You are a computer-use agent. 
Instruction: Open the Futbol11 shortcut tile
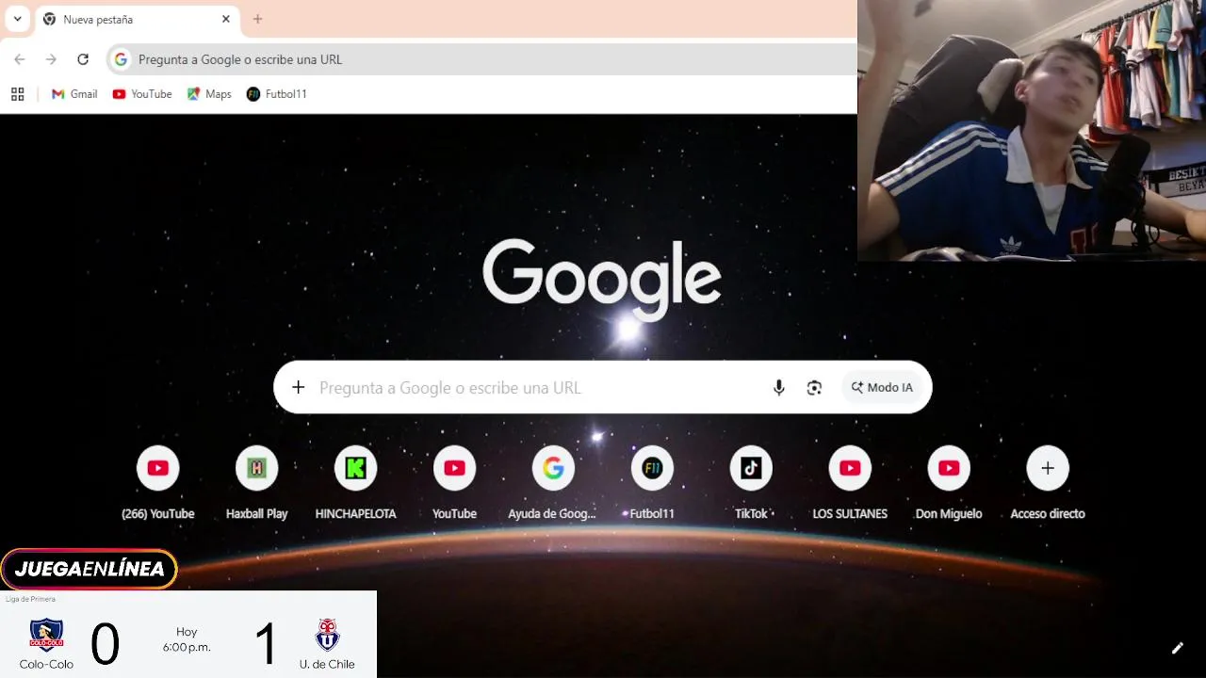[x=652, y=483]
